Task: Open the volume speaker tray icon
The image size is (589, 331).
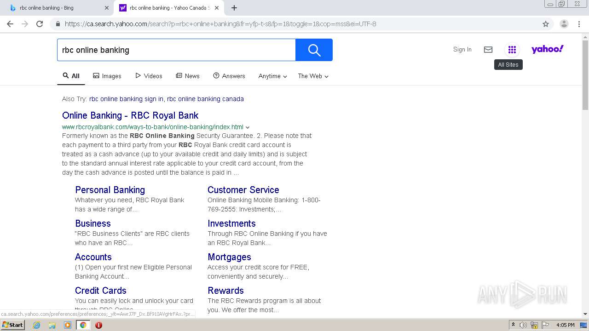Action: [523, 325]
